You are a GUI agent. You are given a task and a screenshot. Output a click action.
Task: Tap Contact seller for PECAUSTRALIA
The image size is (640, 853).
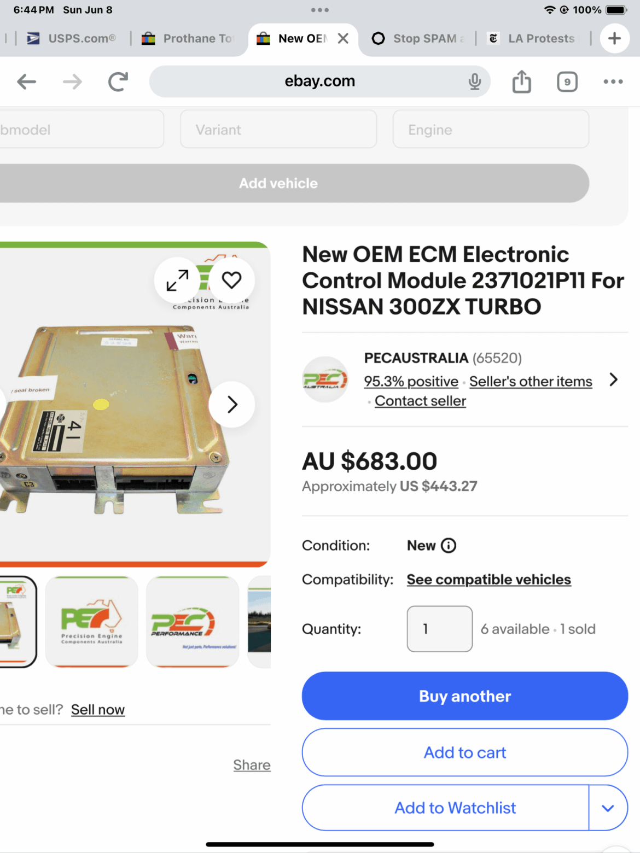[x=420, y=400]
